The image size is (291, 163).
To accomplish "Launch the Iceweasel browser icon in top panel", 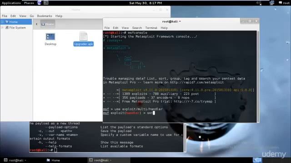I will [39, 3].
